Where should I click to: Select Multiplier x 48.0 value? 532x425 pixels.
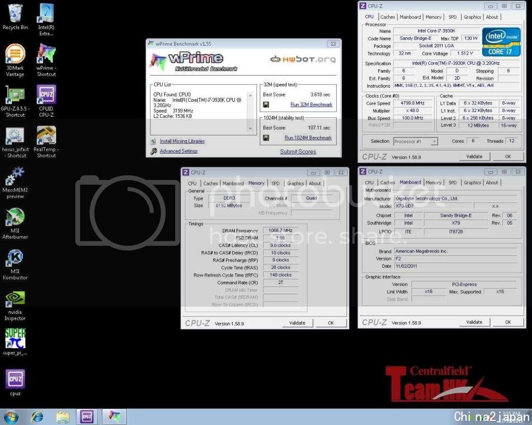(413, 111)
